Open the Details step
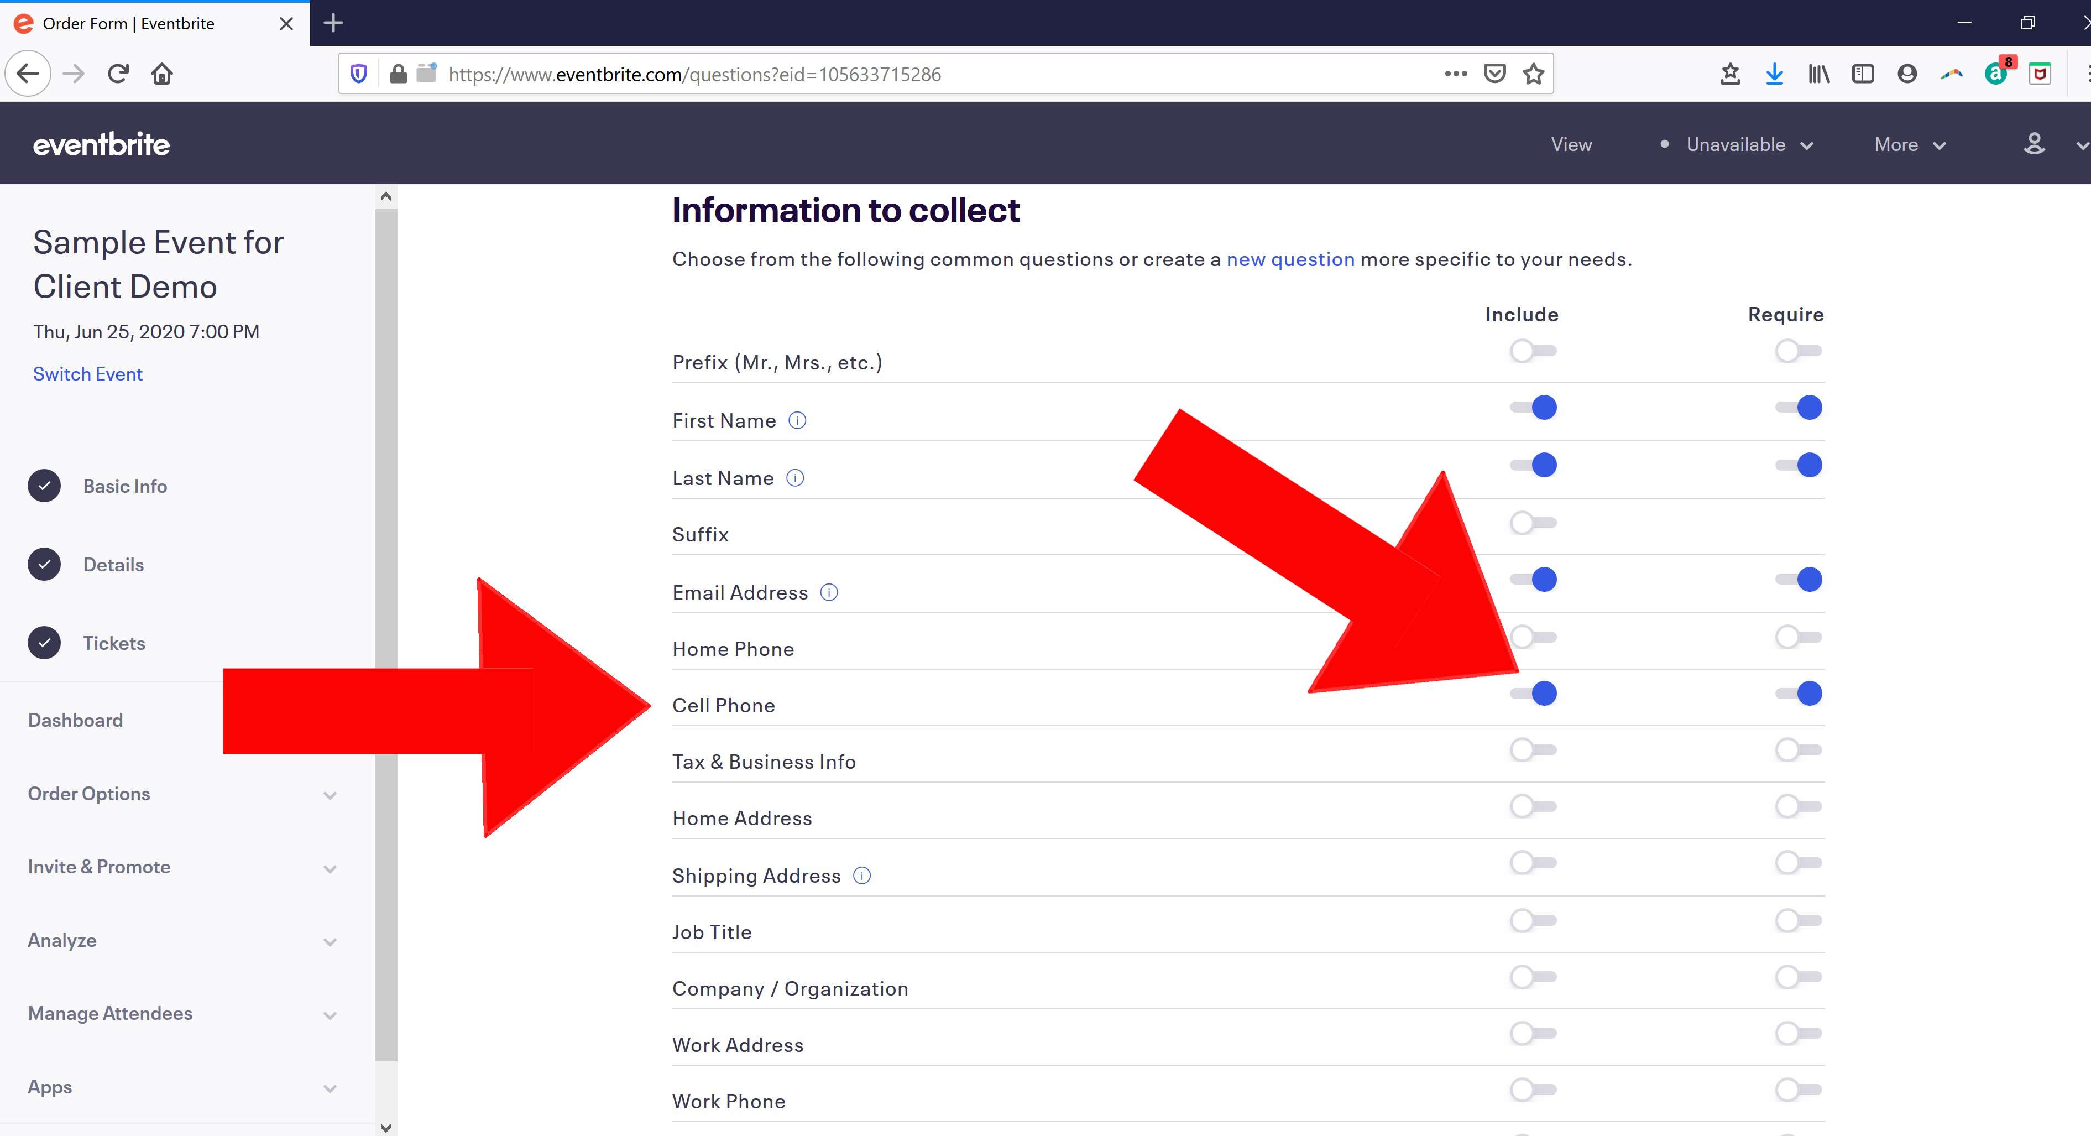Viewport: 2091px width, 1136px height. coord(86,564)
